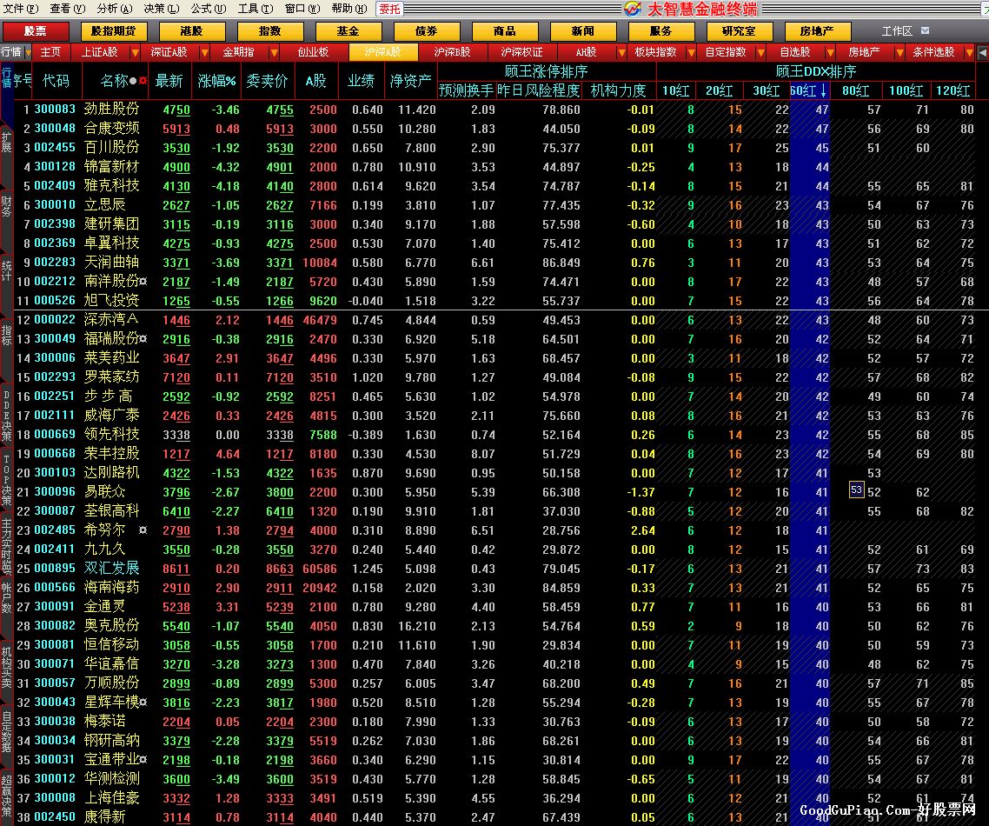The height and width of the screenshot is (826, 989).
Task: Select the 股指期货 category button
Action: point(114,31)
